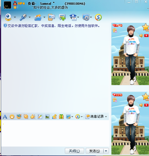Open remote assistance application gear icon
The height and width of the screenshot is (156, 149).
tap(86, 17)
